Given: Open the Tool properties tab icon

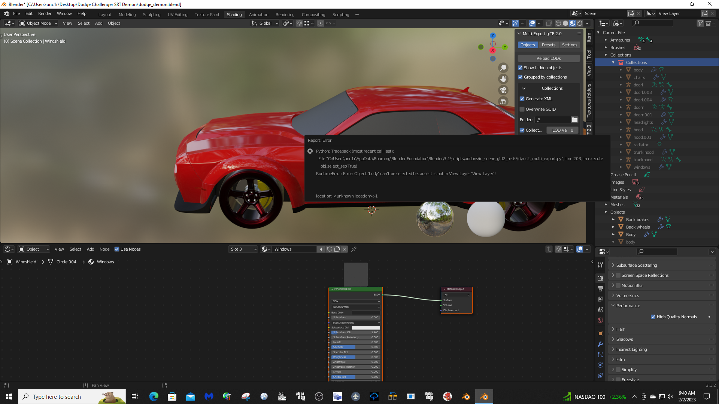Looking at the screenshot, I should click(x=600, y=264).
